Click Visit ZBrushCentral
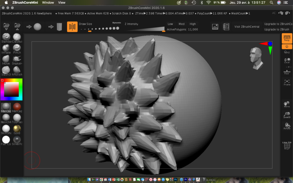Image resolution: width=293 pixels, height=183 pixels. (247, 27)
